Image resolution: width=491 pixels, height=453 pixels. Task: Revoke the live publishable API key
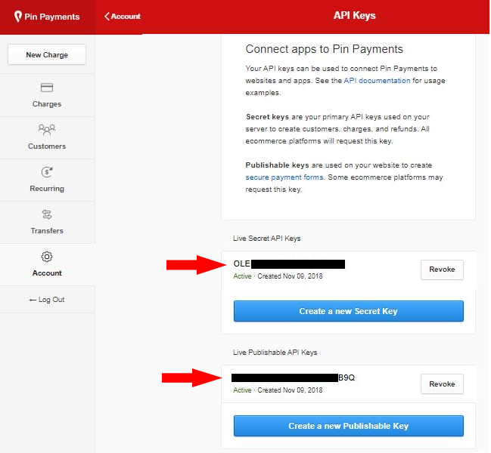(x=442, y=384)
